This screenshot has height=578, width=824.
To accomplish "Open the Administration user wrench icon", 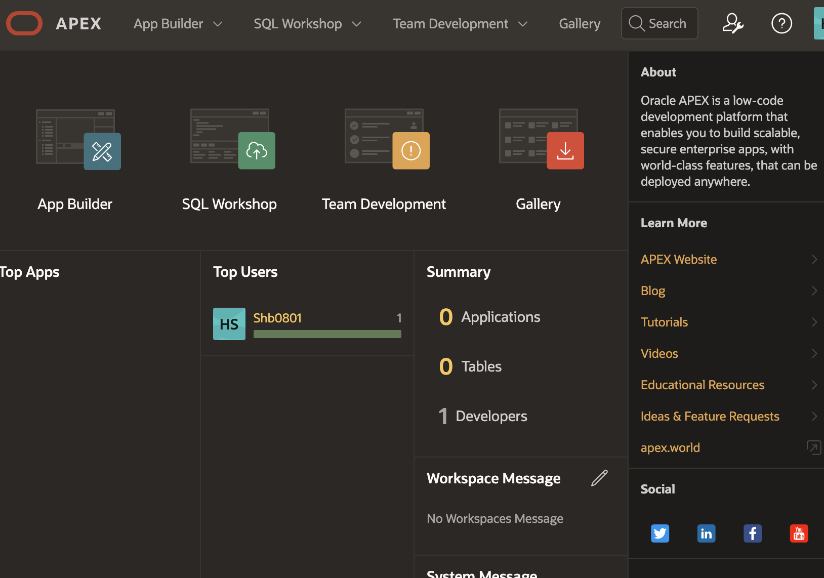I will (x=732, y=23).
